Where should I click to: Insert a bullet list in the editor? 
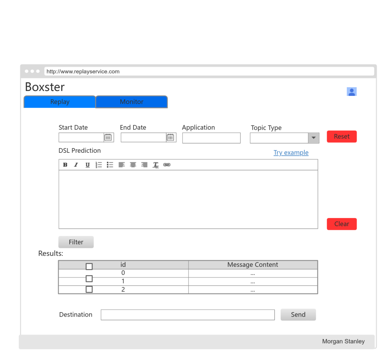click(x=110, y=165)
